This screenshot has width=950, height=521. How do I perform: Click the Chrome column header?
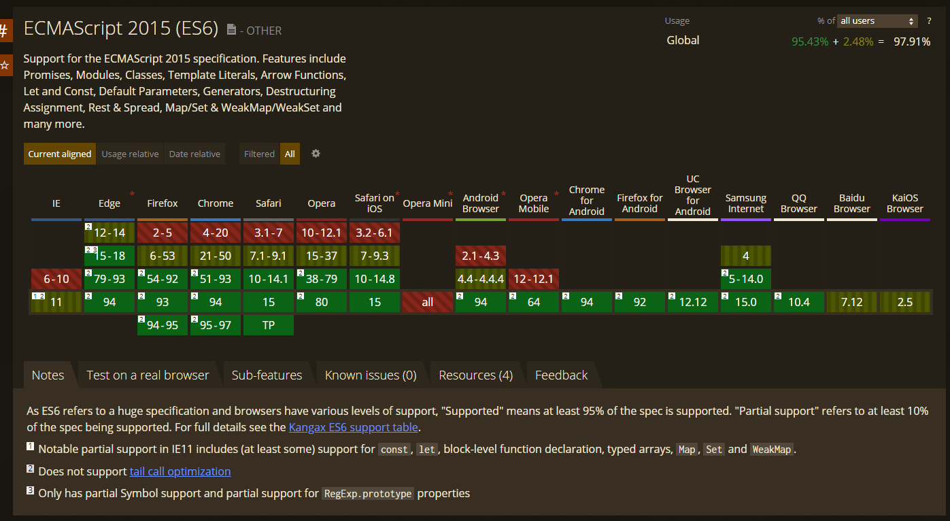tap(216, 203)
